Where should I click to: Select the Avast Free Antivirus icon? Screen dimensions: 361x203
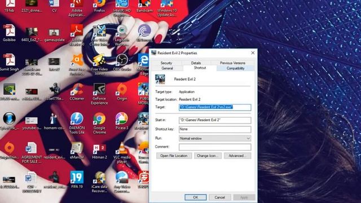(77, 65)
